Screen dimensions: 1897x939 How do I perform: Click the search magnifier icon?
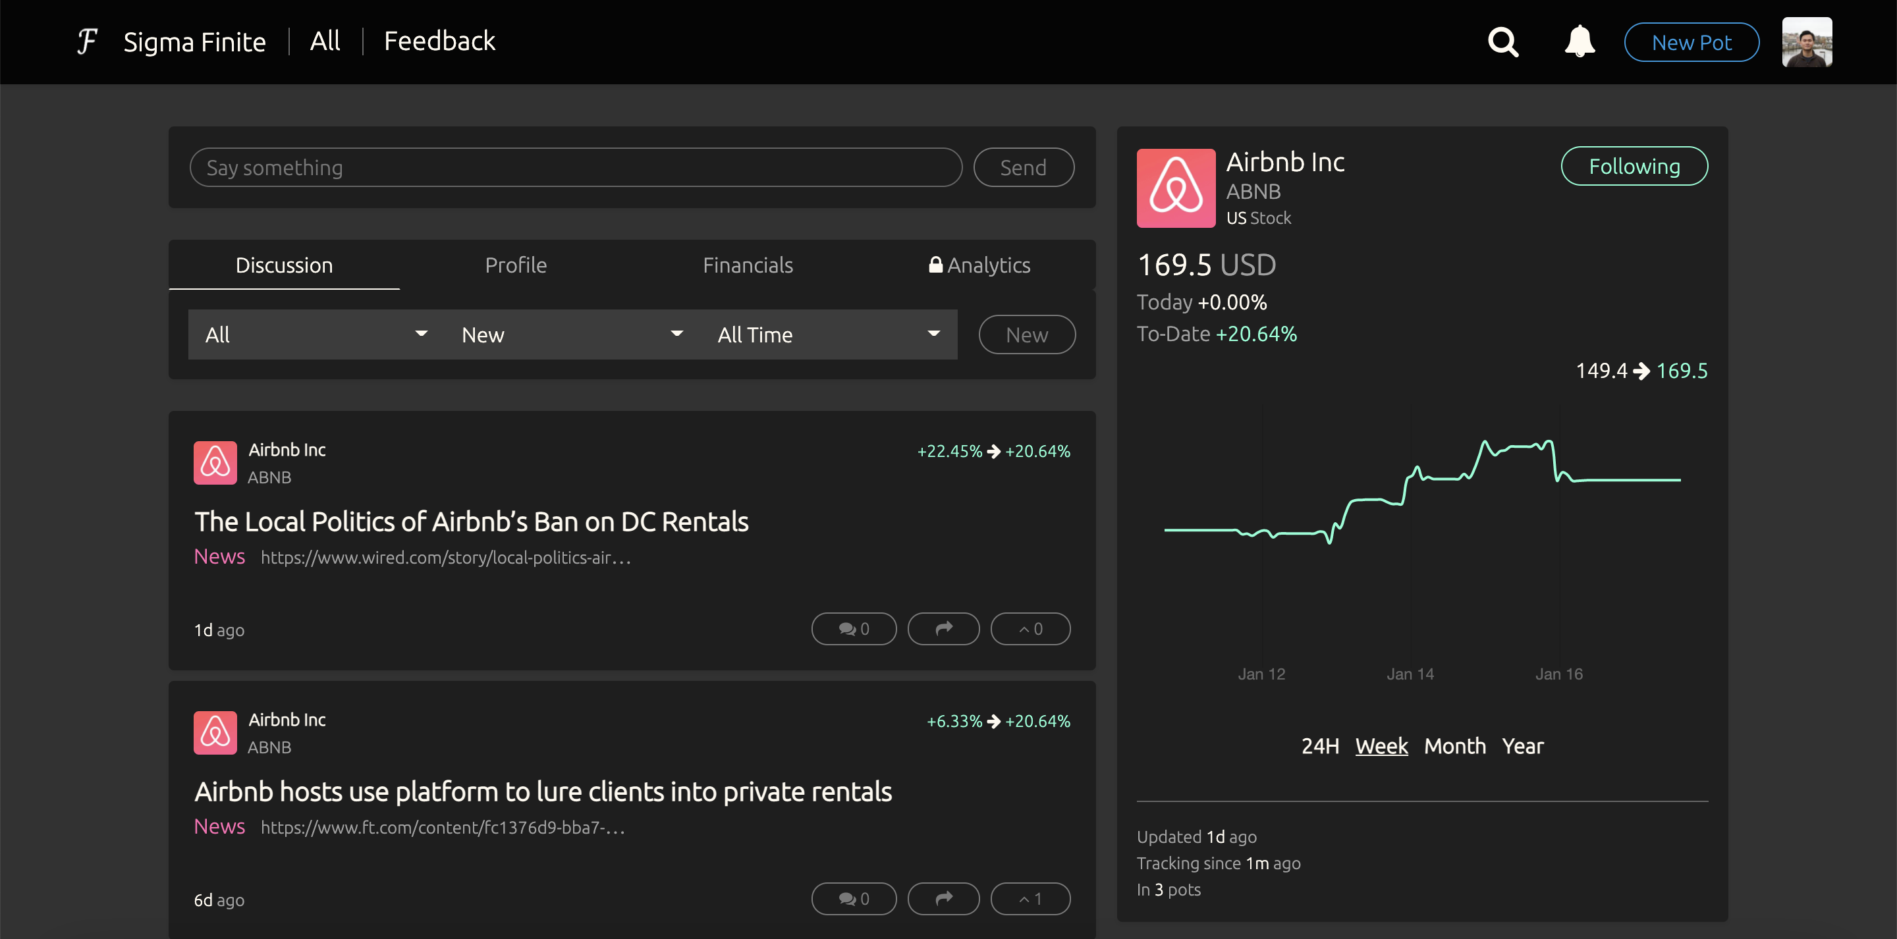pos(1502,42)
